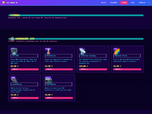Click the ICL-SBC product title
Screen dimensions: 152x114
[x=24, y=56]
